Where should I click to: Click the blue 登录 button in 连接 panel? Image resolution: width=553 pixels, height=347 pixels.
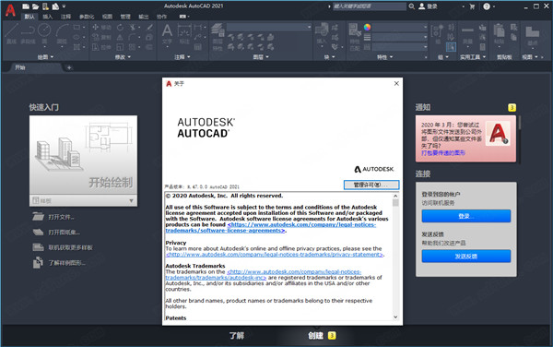[x=465, y=216]
